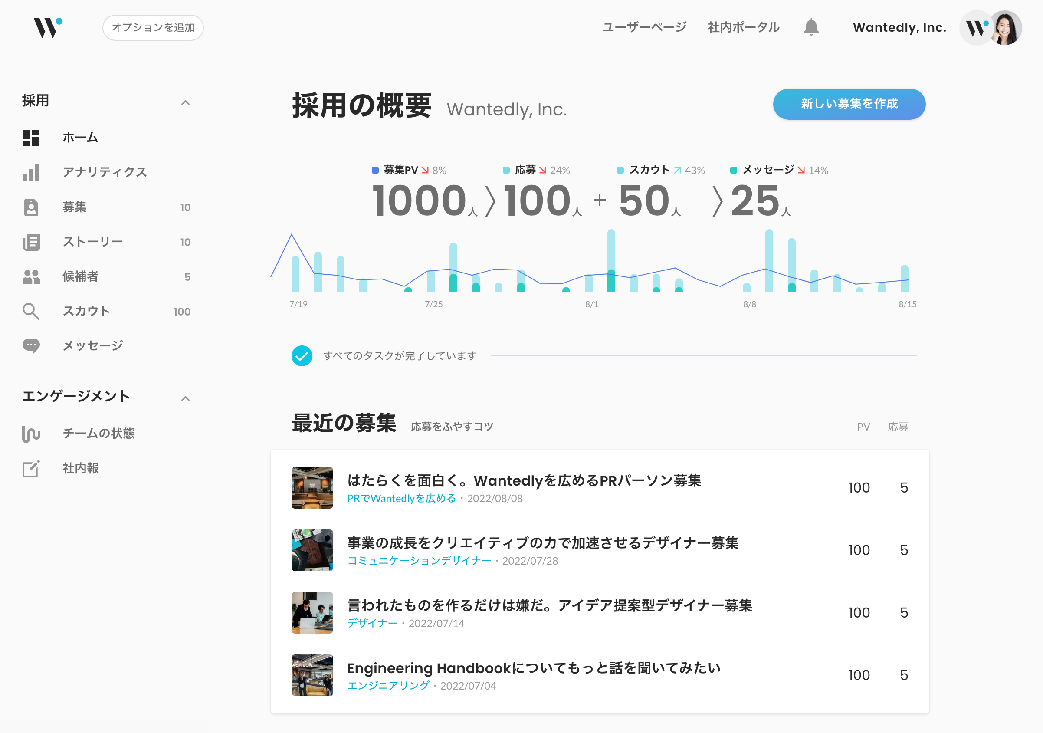Click エンジニアリング category link
This screenshot has width=1043, height=733.
[x=388, y=686]
